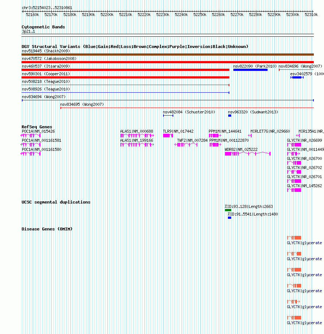This screenshot has width=324, height=334.
Task: Select the POC1A|NM_001161580 gene label
Action: 42,150
